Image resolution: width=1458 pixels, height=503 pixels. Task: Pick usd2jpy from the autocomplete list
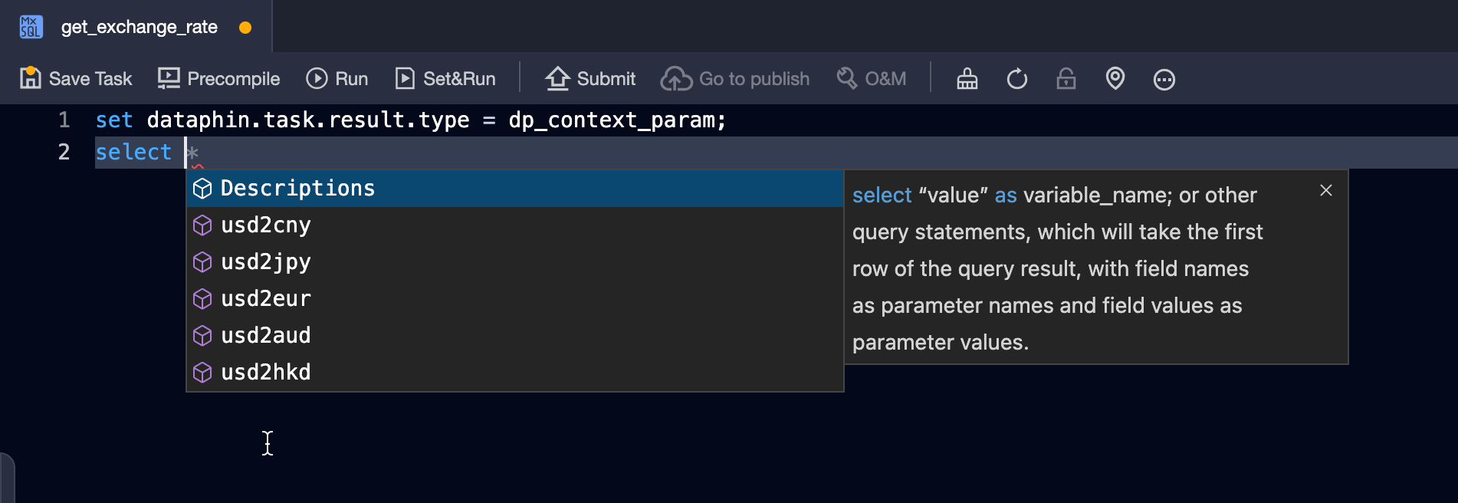(266, 262)
